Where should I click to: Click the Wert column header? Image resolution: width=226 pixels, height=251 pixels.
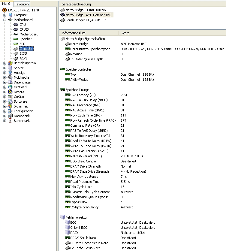173,33
